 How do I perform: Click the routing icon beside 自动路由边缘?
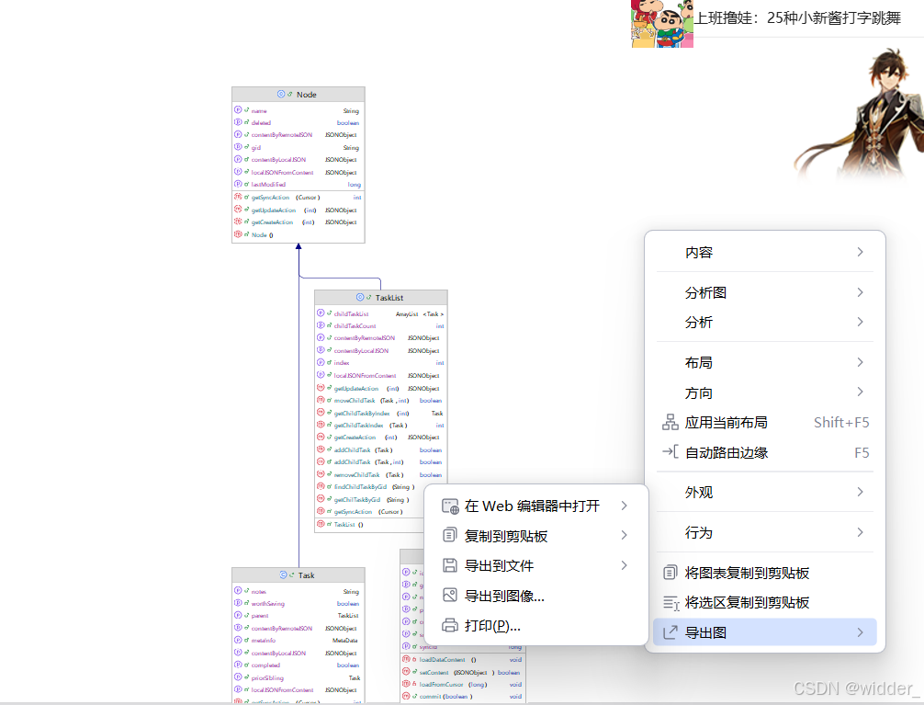pos(670,452)
